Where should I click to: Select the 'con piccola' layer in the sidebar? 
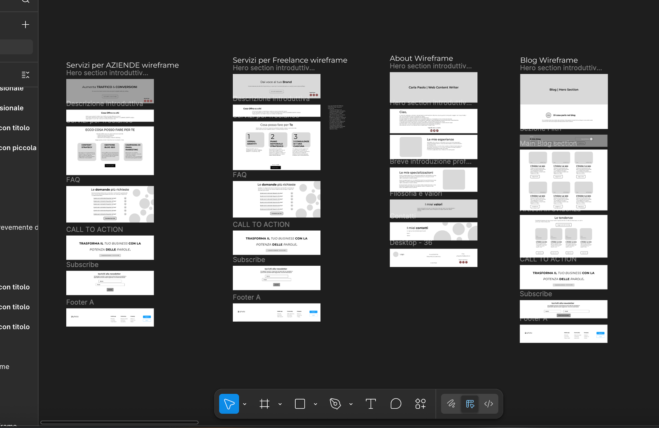pos(18,148)
